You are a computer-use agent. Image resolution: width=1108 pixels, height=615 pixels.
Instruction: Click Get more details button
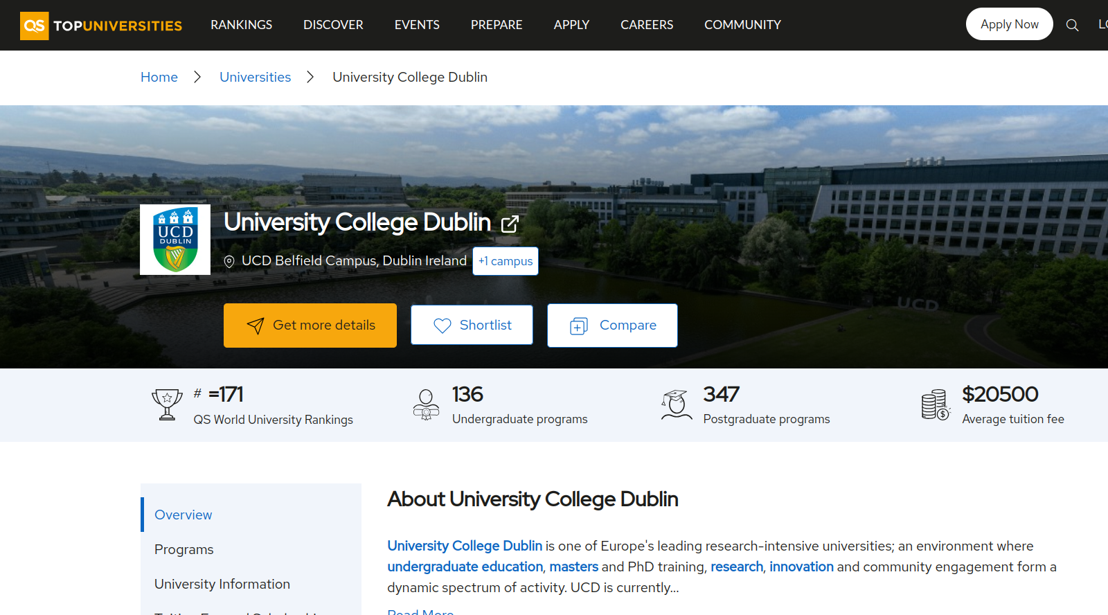[310, 326]
